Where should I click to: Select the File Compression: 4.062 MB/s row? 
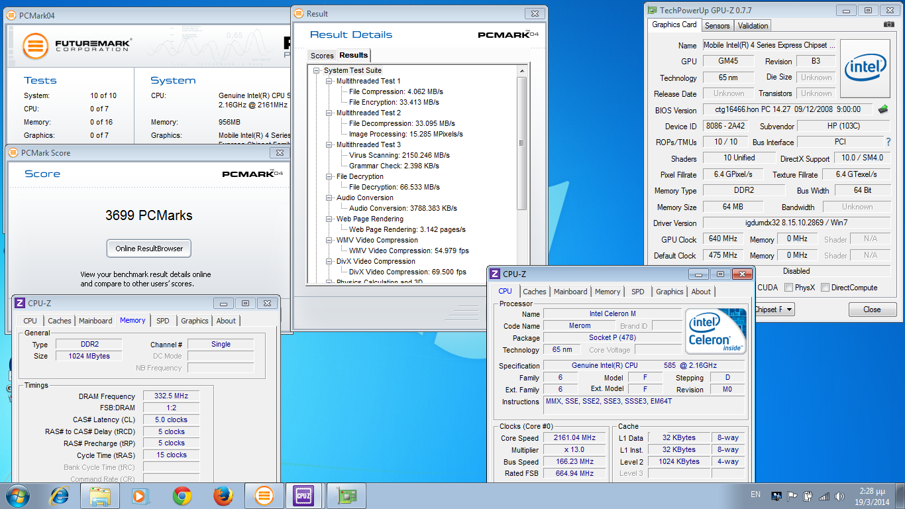point(396,91)
